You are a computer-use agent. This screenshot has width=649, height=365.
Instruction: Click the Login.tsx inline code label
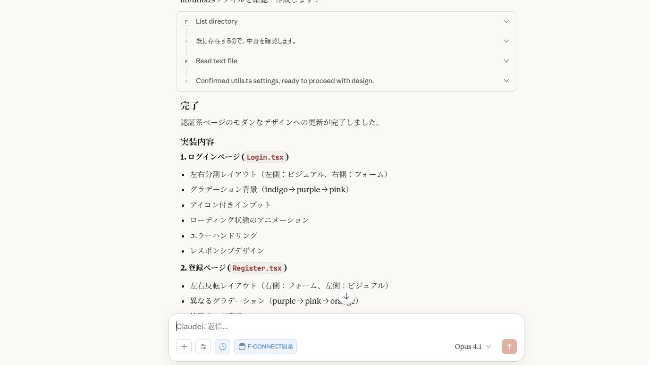(265, 157)
